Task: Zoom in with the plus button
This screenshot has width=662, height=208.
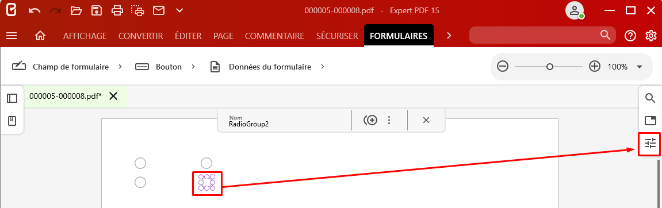Action: tap(595, 67)
